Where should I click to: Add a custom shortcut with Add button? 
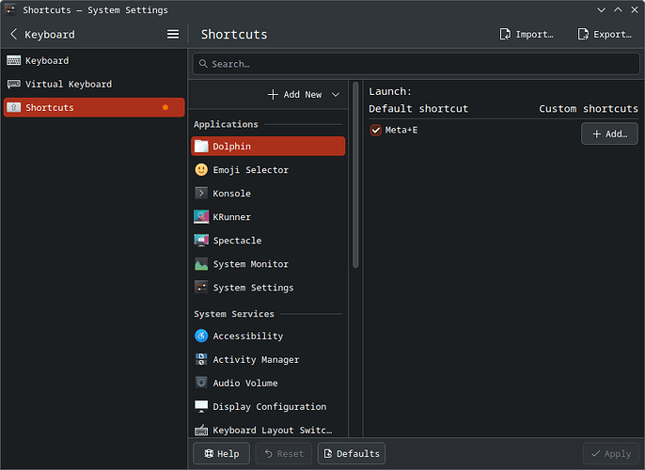(x=609, y=133)
